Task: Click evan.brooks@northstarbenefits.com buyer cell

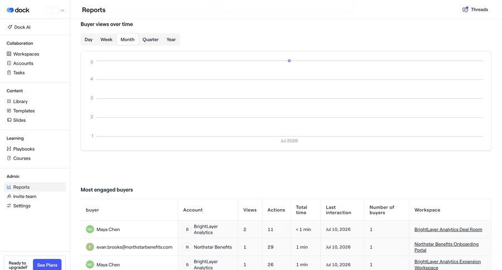Action: tap(129, 247)
